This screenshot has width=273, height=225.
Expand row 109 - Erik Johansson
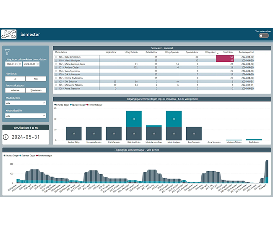(56, 74)
